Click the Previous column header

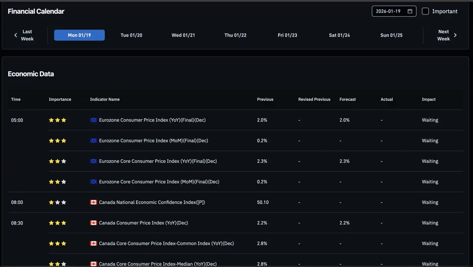point(265,99)
